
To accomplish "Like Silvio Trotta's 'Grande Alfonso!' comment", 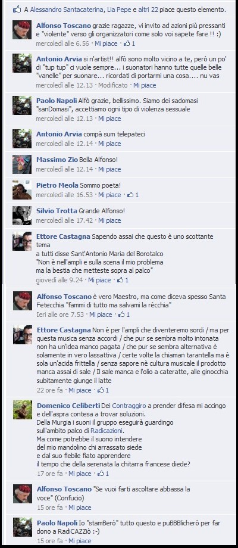I will tap(109, 220).
